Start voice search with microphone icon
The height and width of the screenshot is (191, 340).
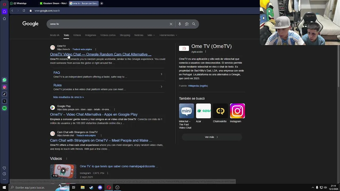[x=180, y=24]
